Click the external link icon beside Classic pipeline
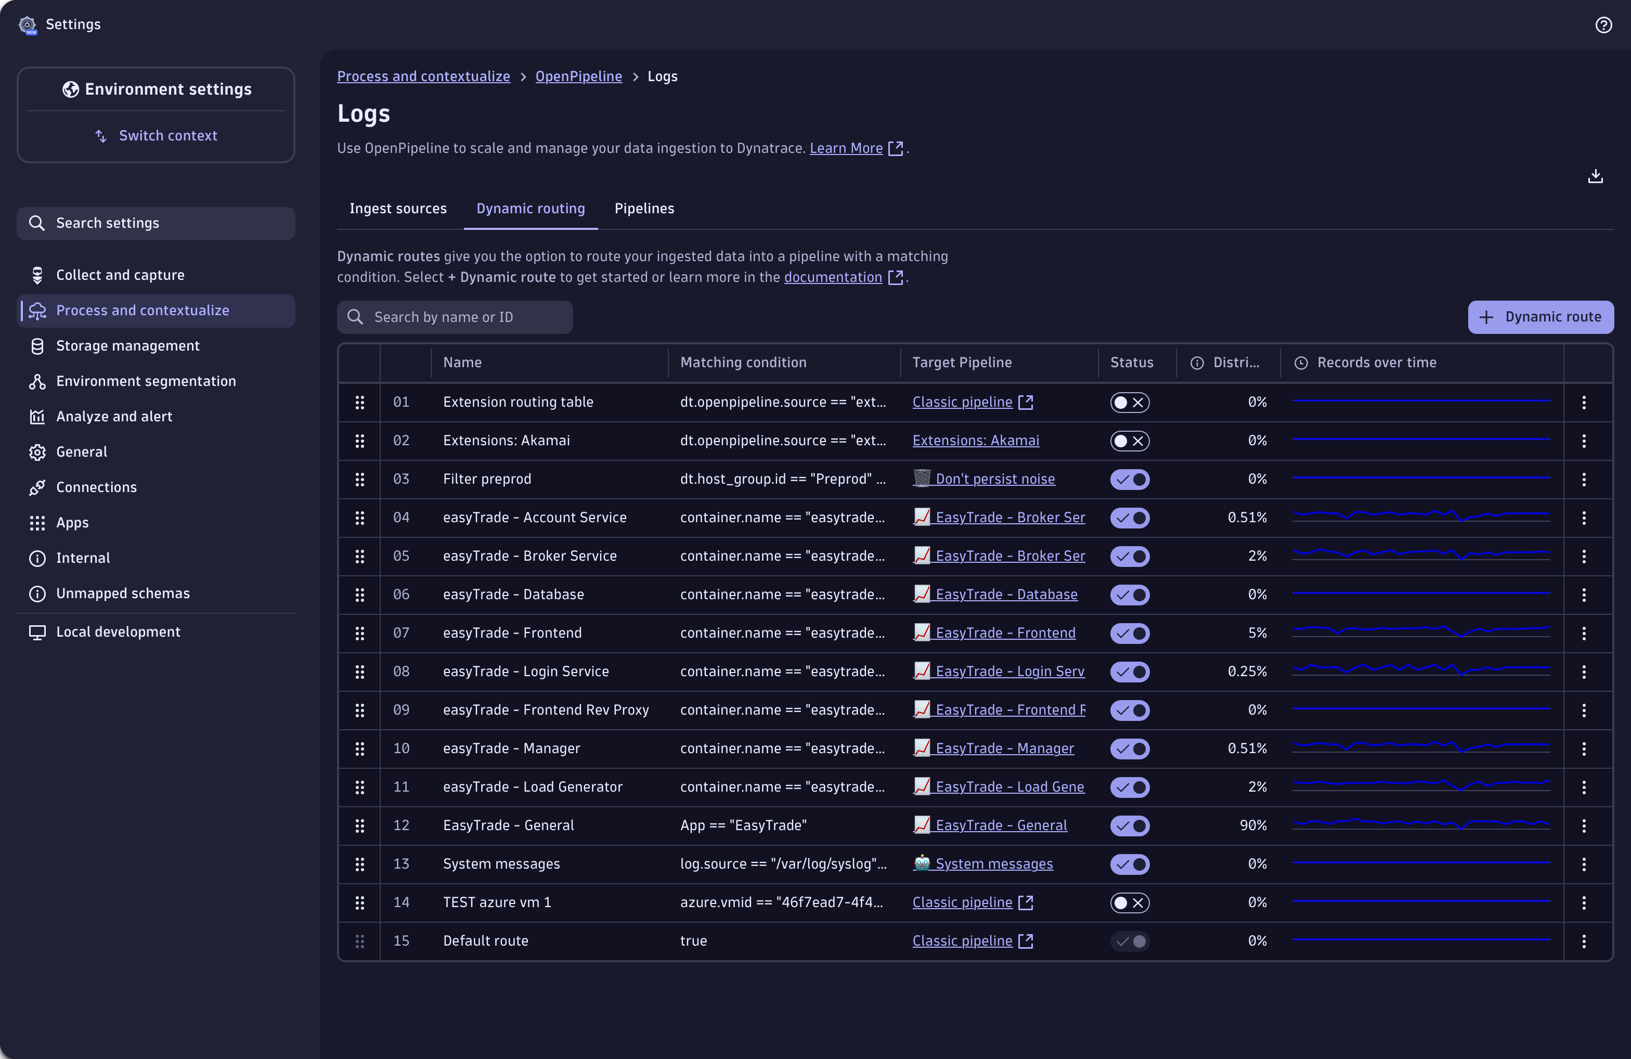 point(1025,403)
